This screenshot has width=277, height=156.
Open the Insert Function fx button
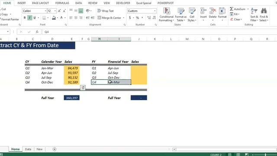tap(37, 32)
